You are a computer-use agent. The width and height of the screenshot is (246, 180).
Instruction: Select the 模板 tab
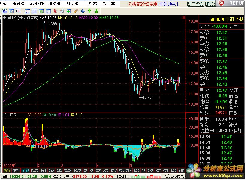tap(16, 170)
